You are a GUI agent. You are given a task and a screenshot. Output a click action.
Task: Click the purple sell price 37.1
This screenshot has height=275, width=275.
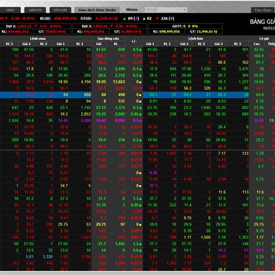click(x=153, y=186)
